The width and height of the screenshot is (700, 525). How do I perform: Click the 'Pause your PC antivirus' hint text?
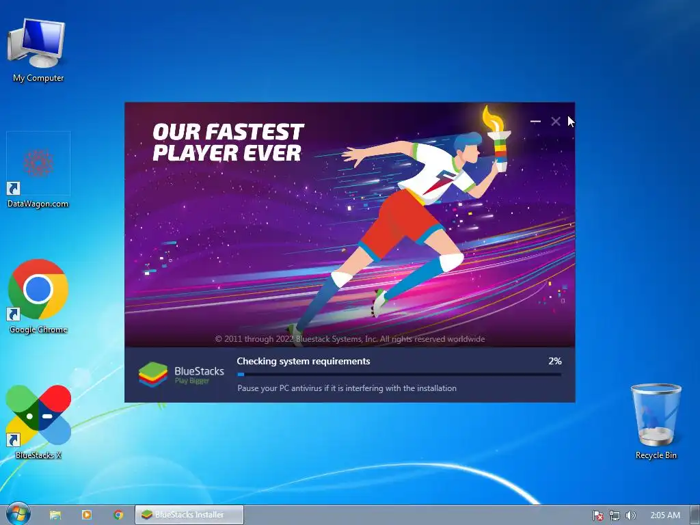pyautogui.click(x=347, y=388)
